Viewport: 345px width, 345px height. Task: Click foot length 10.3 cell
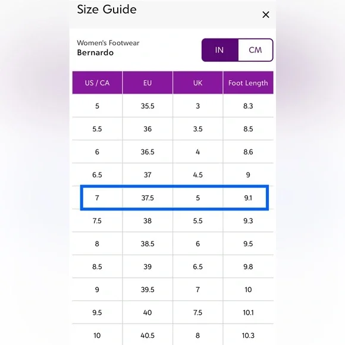point(248,335)
